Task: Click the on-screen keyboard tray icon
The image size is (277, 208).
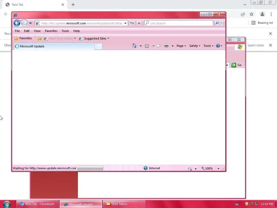Action: (237, 204)
